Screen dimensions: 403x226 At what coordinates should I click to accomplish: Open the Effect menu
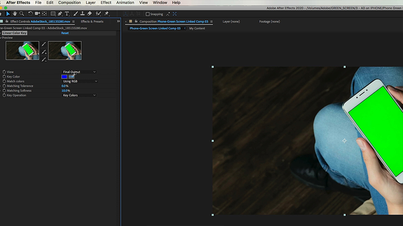tap(106, 3)
